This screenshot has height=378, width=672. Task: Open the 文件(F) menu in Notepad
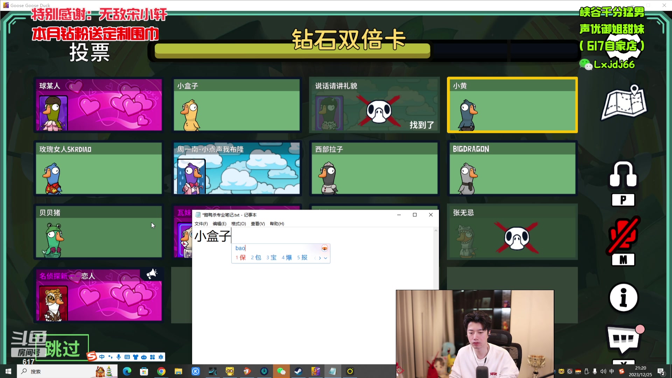click(x=201, y=224)
